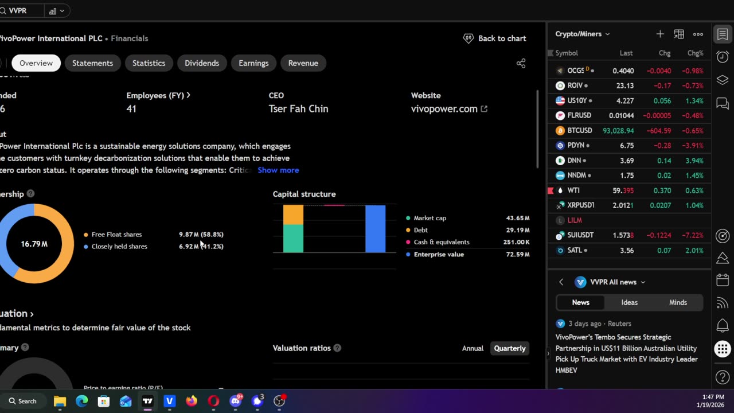The width and height of the screenshot is (734, 413).
Task: Open the alerts clock icon
Action: [723, 57]
